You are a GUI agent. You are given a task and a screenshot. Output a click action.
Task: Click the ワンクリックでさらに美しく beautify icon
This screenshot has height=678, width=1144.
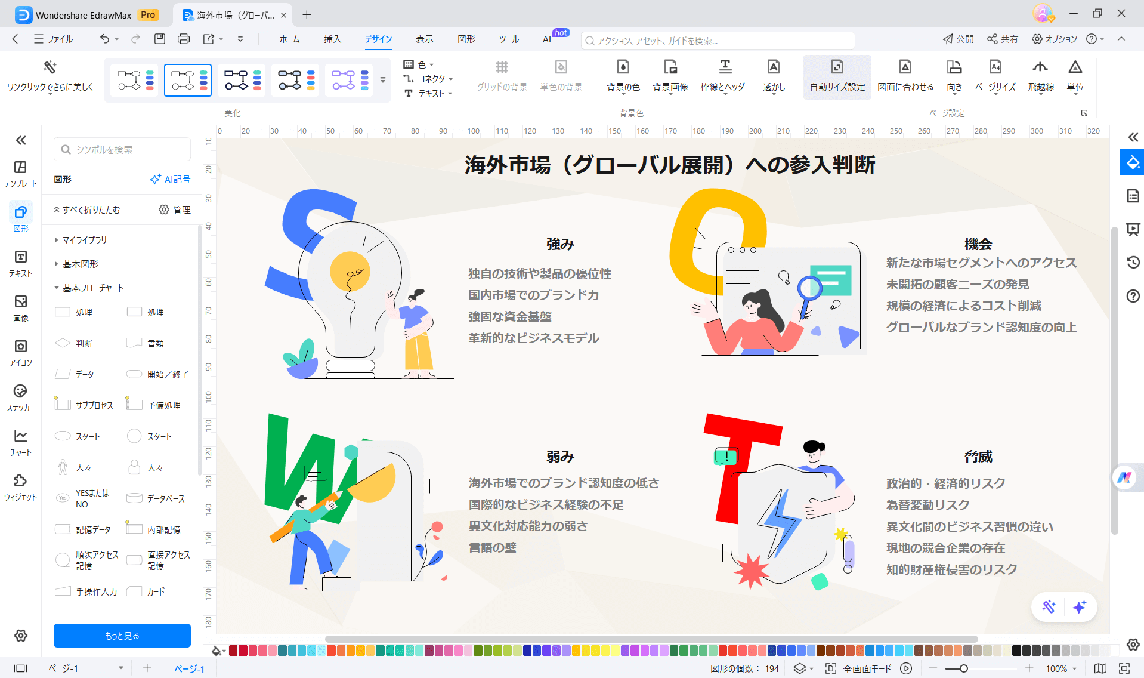[50, 67]
